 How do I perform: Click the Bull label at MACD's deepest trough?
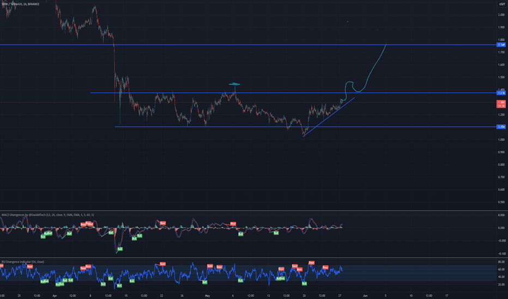pos(120,249)
